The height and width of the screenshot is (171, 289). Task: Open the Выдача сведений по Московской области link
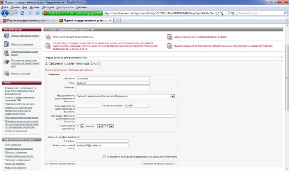tap(223, 46)
